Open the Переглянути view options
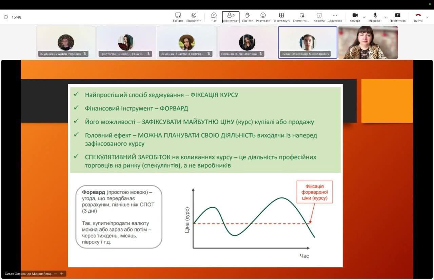Image resolution: width=434 pixels, height=280 pixels. pyautogui.click(x=281, y=17)
